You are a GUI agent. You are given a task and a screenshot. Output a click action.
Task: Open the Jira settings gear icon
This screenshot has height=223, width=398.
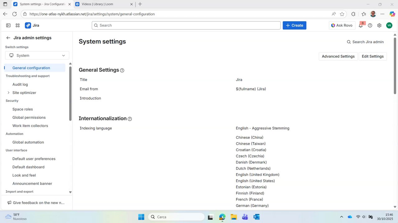click(x=379, y=25)
